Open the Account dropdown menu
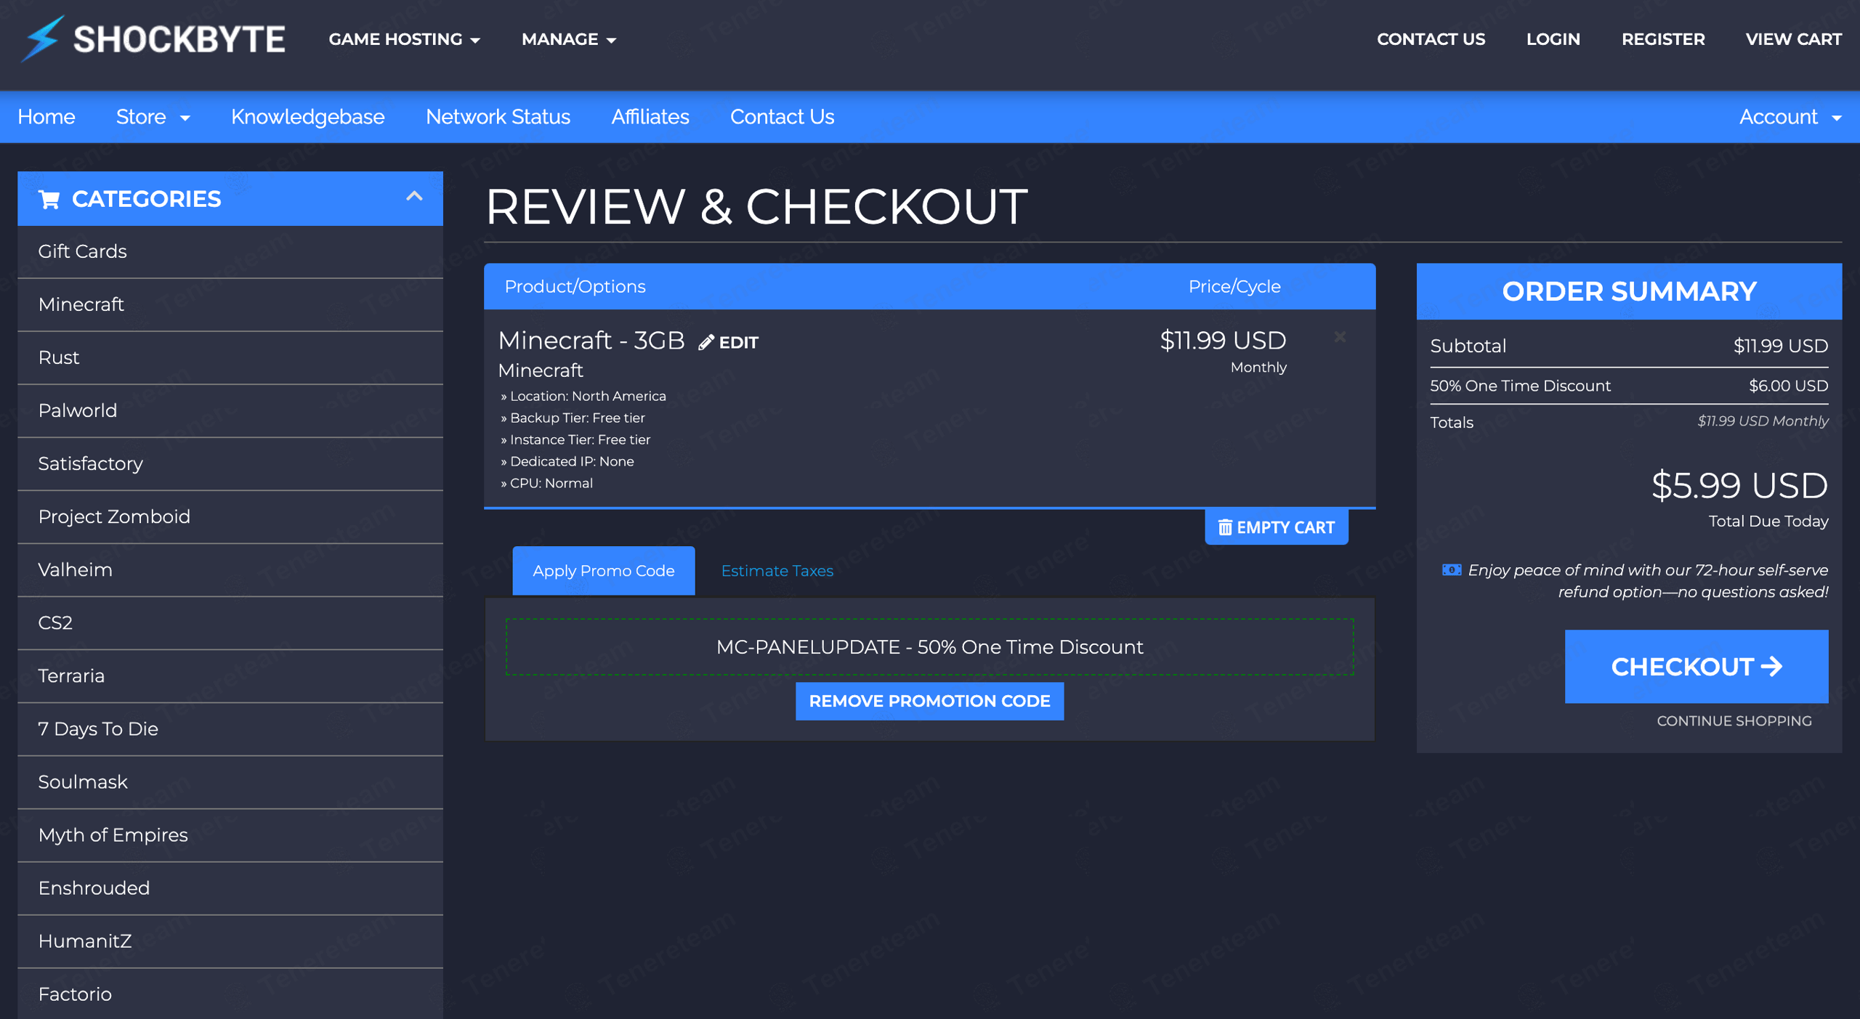This screenshot has height=1019, width=1860. point(1790,117)
